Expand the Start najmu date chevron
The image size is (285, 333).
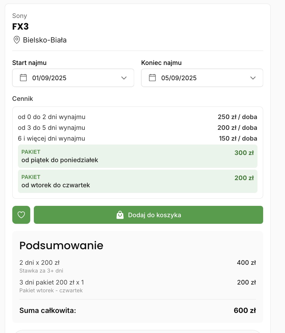tap(124, 78)
